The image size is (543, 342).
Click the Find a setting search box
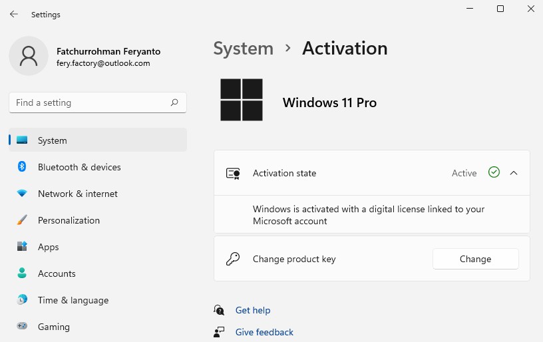pyautogui.click(x=98, y=102)
